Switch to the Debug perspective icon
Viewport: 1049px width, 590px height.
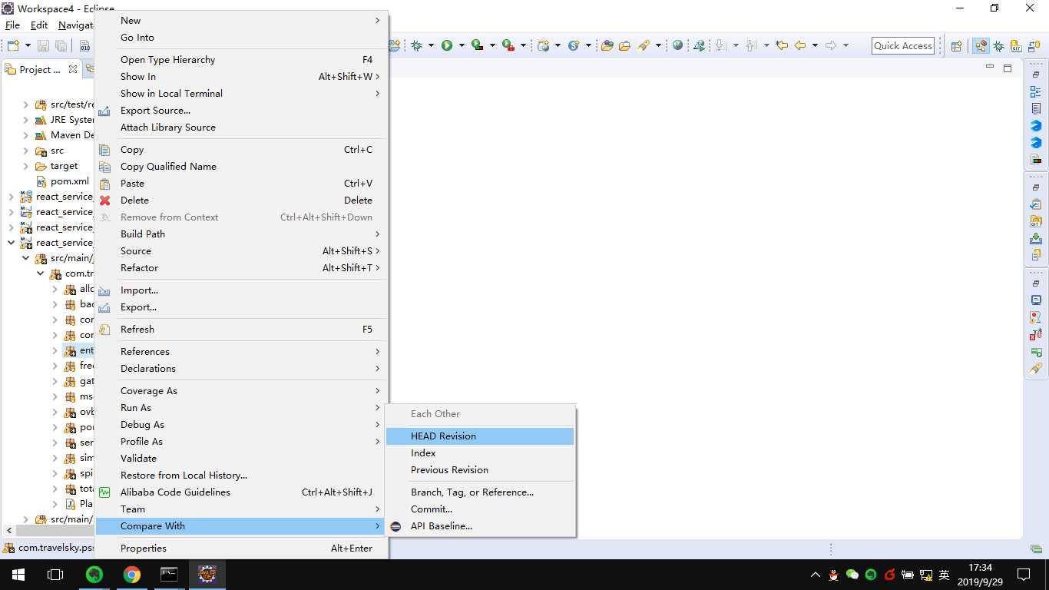[x=998, y=46]
